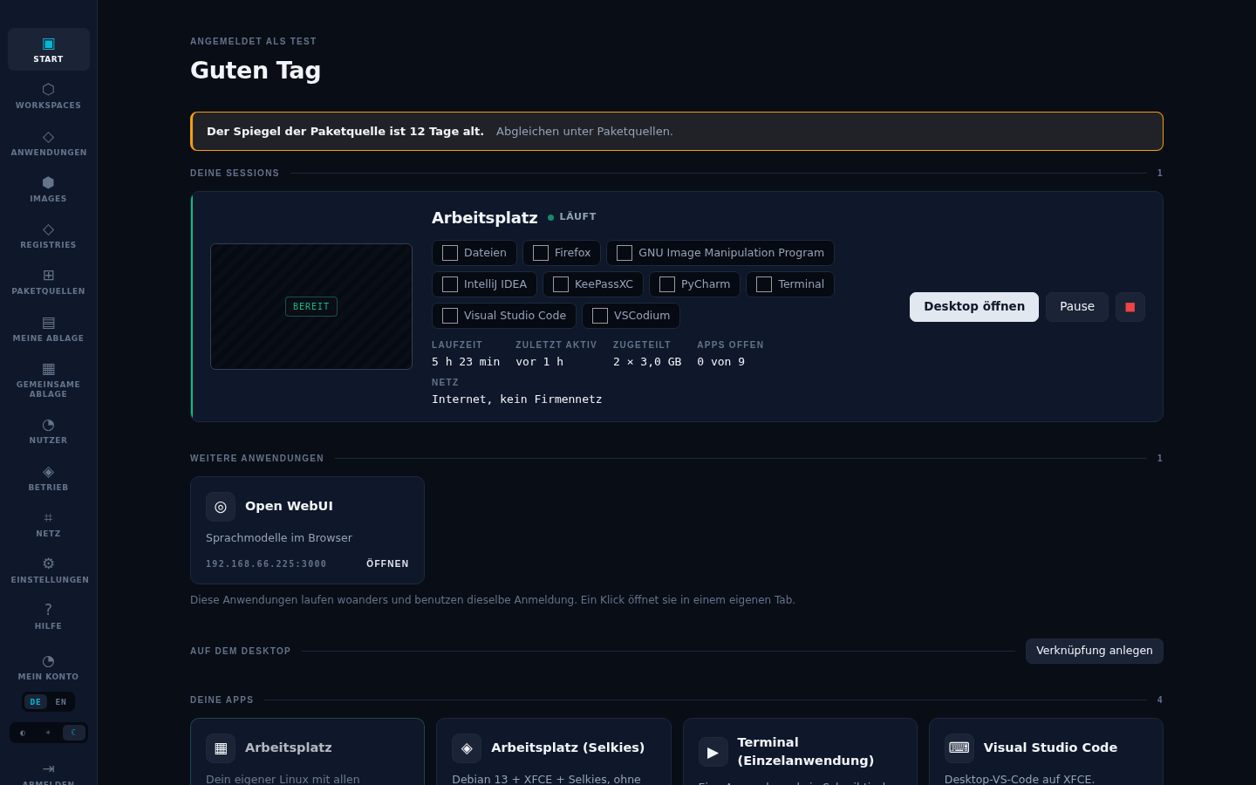Viewport: 1256px width, 785px height.
Task: Open Workspaces from the sidebar
Action: tap(48, 96)
